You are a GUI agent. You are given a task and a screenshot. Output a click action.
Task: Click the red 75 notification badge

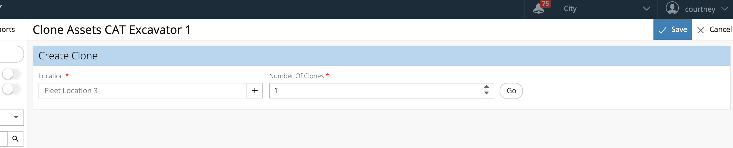click(x=545, y=4)
